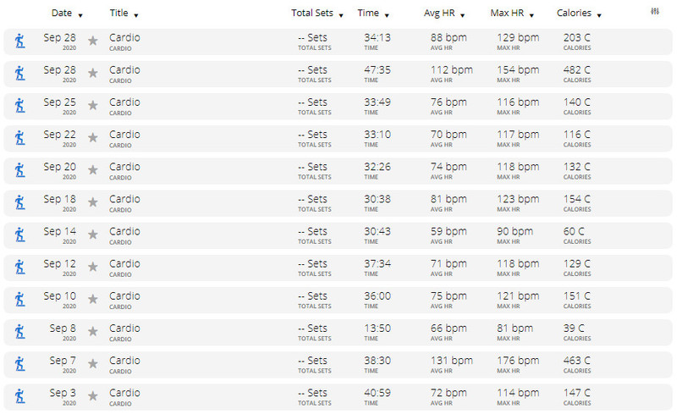Click the activity icon for Sep 3 row

[19, 397]
